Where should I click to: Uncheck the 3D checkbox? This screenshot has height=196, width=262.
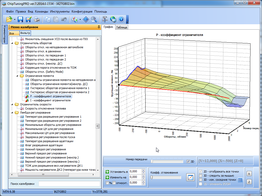(x=188, y=161)
